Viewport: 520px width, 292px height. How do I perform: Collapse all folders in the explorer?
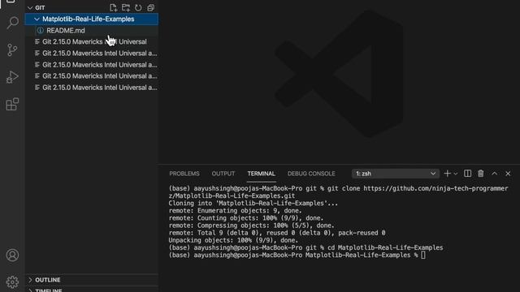[151, 7]
